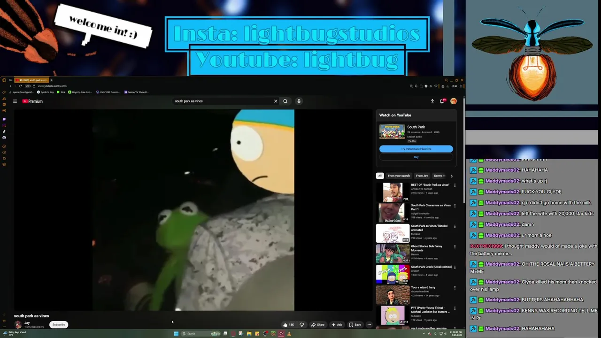
Task: Open options for South Park Crack video
Action: 455,268
